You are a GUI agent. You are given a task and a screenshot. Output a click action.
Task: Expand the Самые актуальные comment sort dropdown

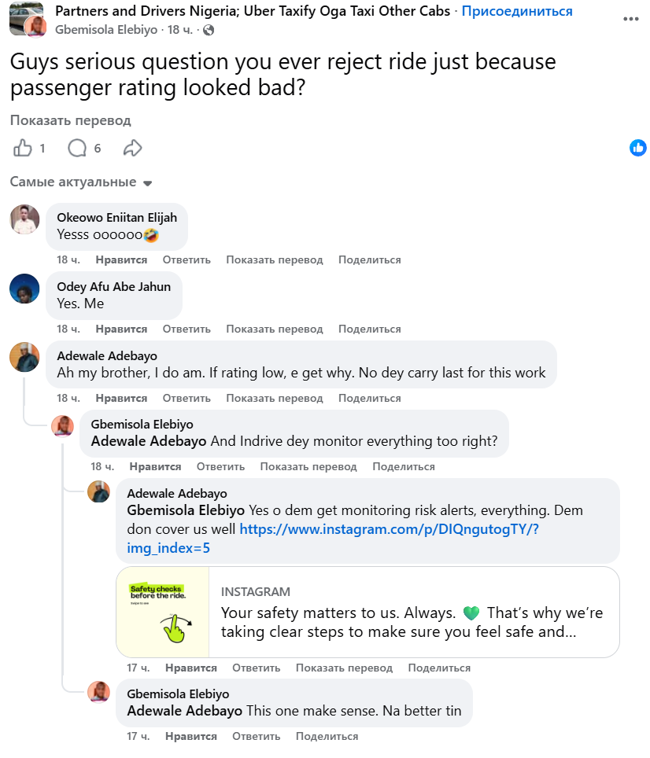[80, 182]
